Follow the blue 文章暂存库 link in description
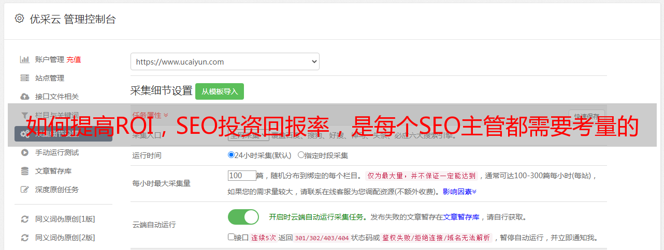The image size is (664, 250). pyautogui.click(x=461, y=217)
